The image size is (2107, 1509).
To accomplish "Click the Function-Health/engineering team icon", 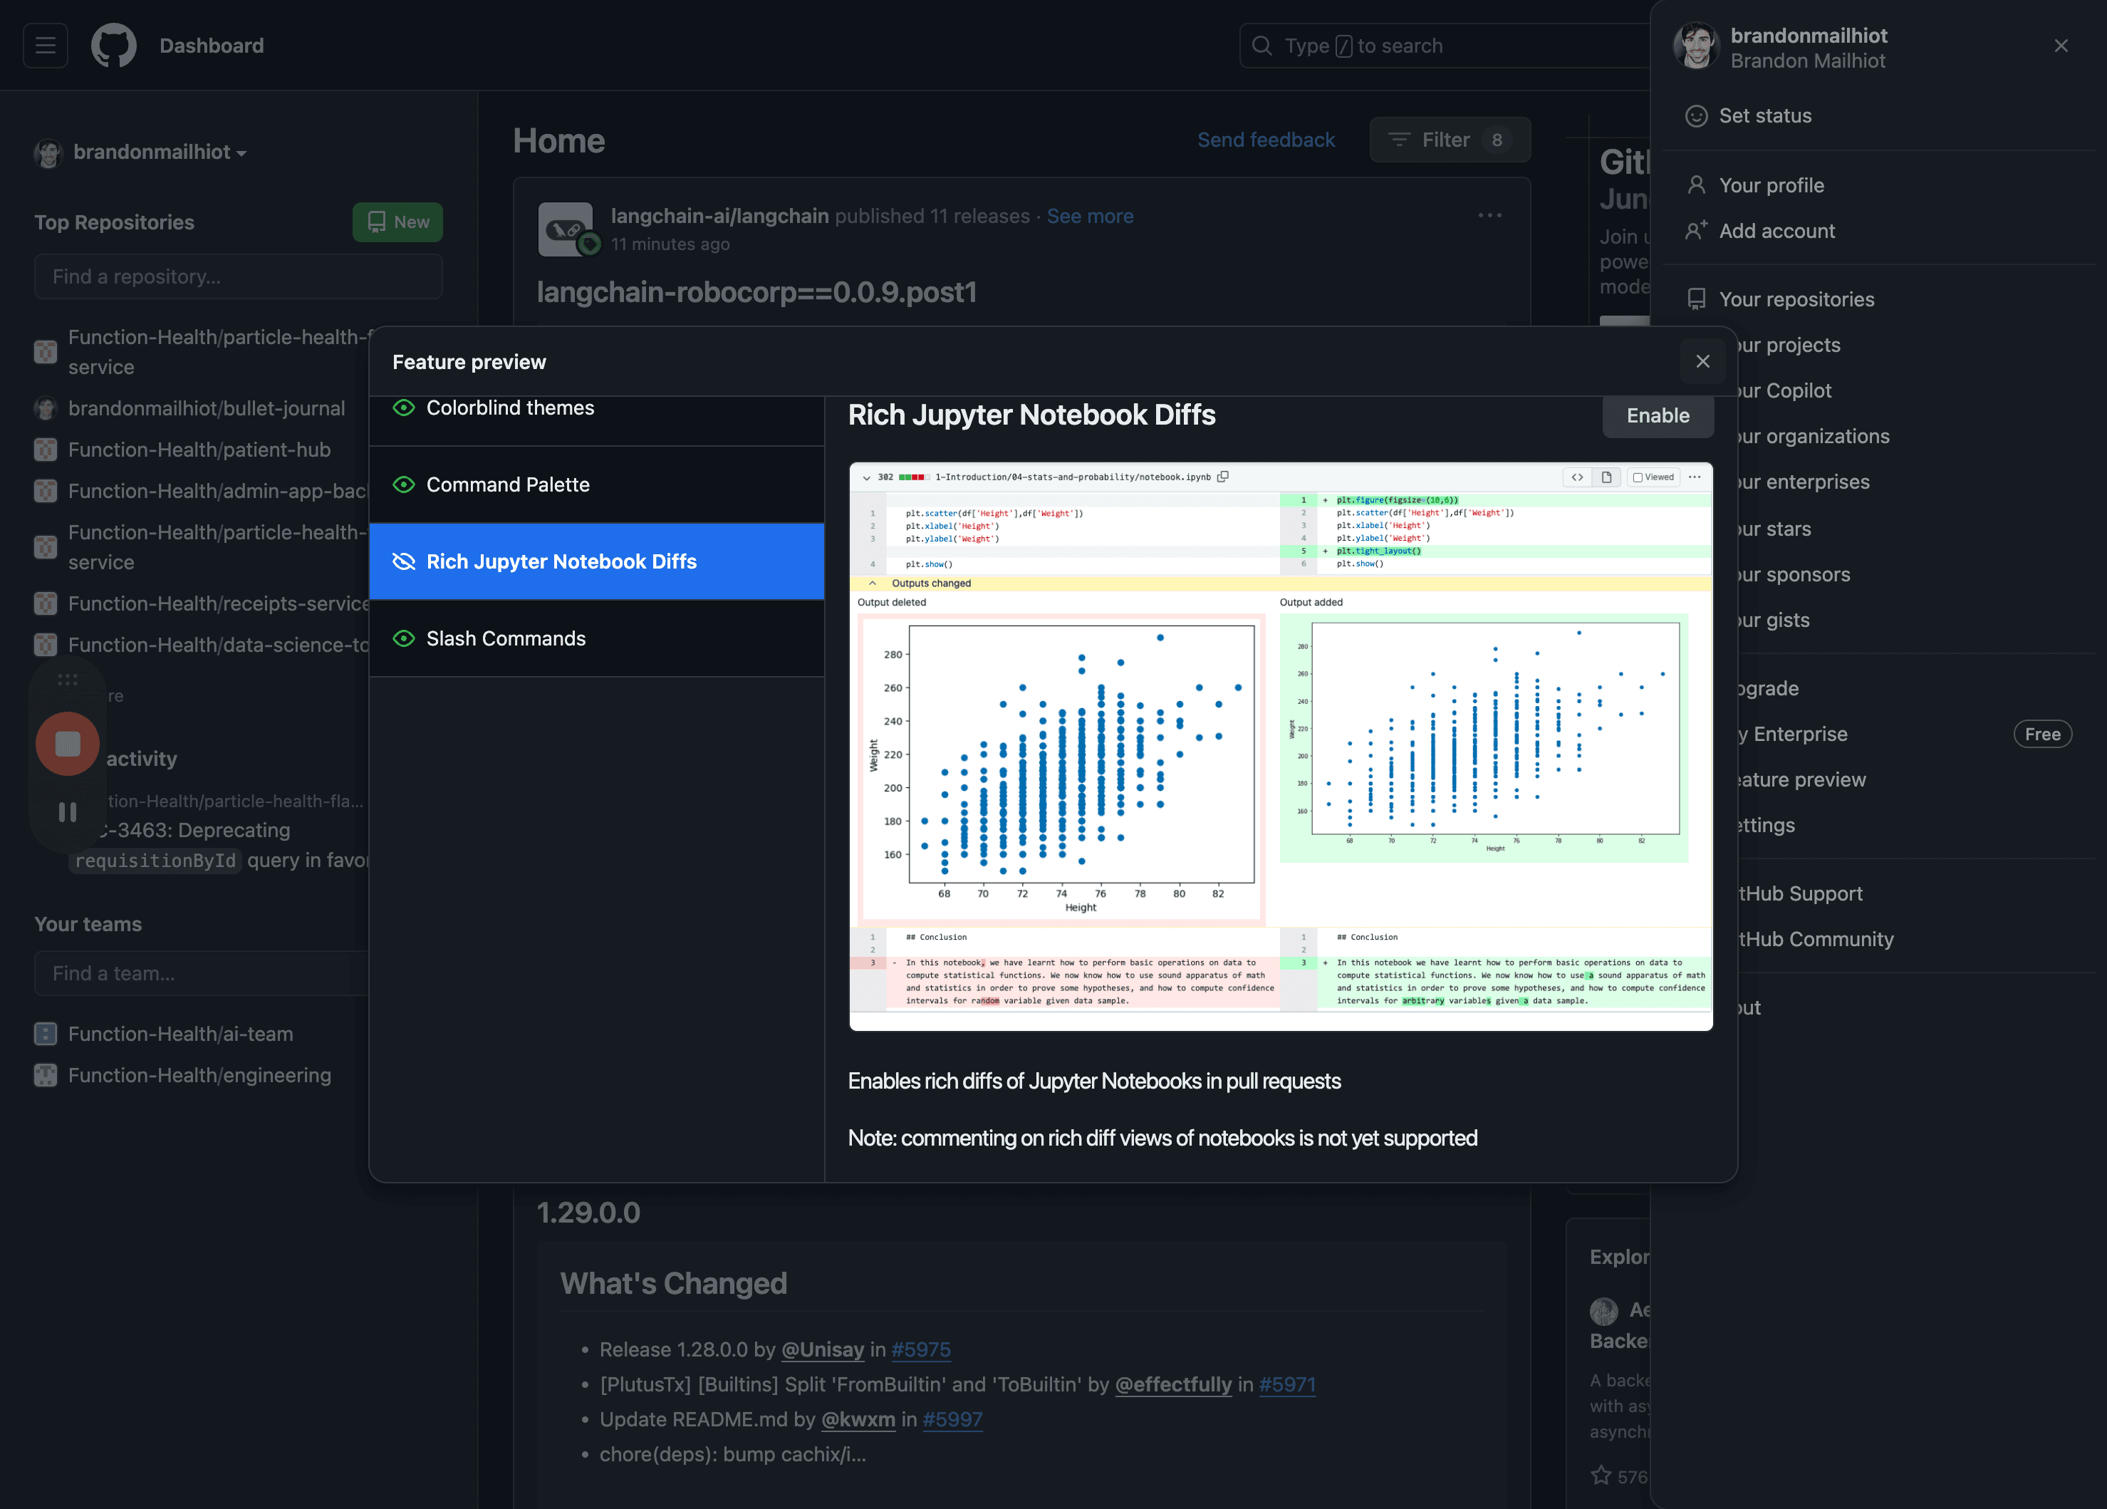I will coord(46,1075).
